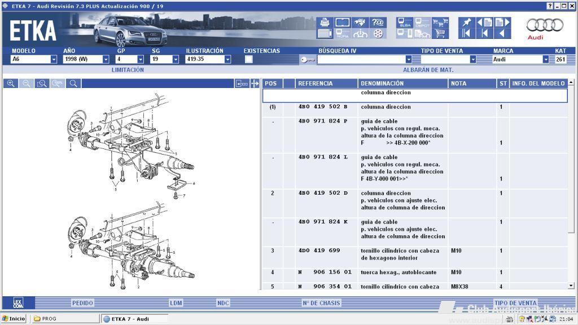
Task: Select the zoom-to-area magnifier tool
Action: pos(42,84)
